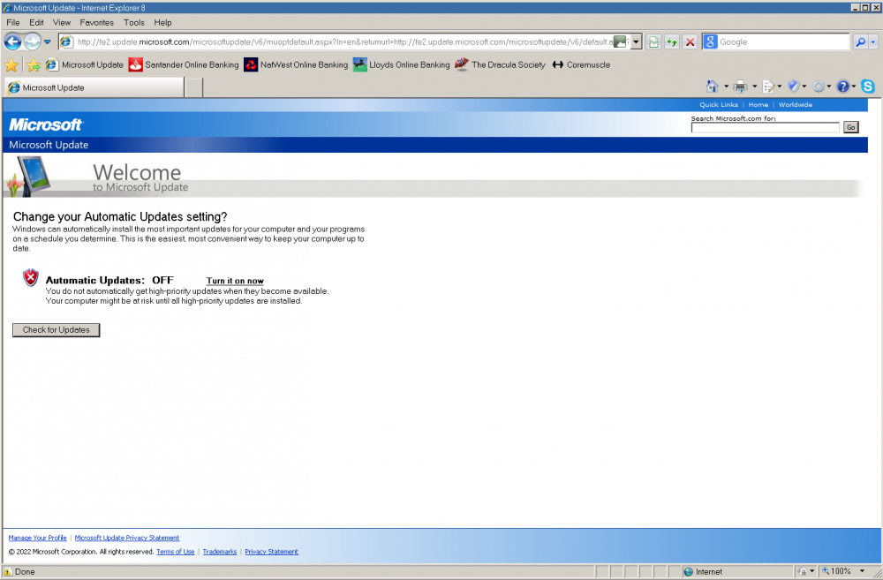Click into the Google search box
Screen dimensions: 883x580
point(782,41)
